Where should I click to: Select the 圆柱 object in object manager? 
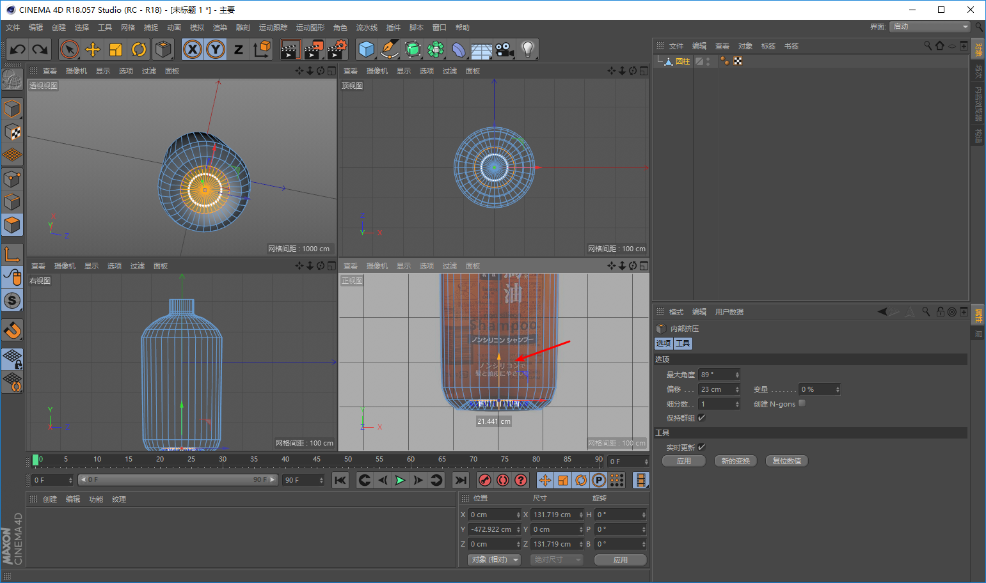click(x=683, y=61)
